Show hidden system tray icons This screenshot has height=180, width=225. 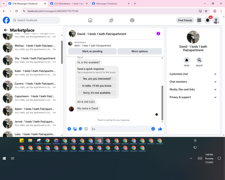pyautogui.click(x=191, y=158)
